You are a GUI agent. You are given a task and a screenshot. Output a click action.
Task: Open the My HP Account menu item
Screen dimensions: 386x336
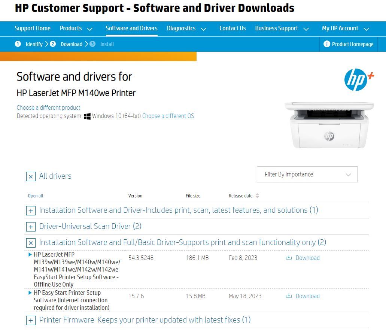[340, 28]
